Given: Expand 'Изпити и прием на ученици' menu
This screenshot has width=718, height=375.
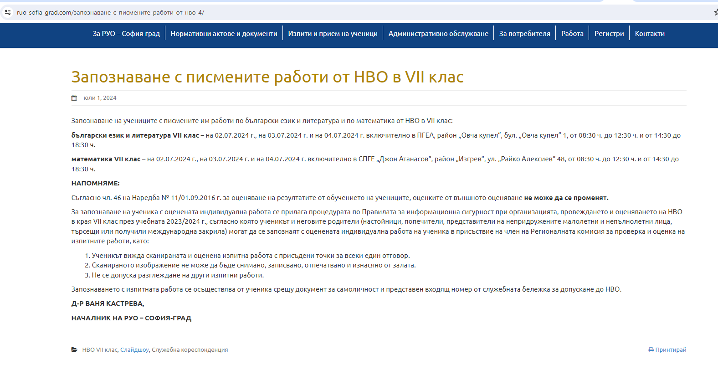Looking at the screenshot, I should tap(333, 34).
